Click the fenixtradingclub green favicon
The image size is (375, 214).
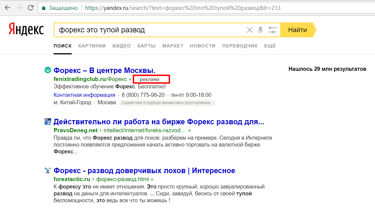pos(48,70)
